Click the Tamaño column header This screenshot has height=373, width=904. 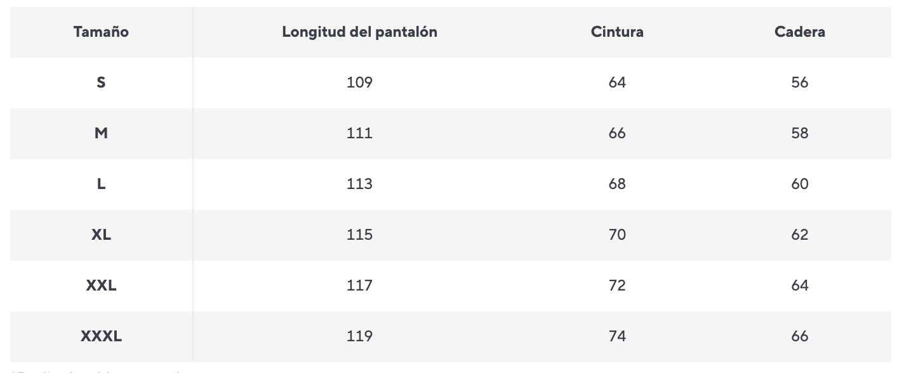101,32
